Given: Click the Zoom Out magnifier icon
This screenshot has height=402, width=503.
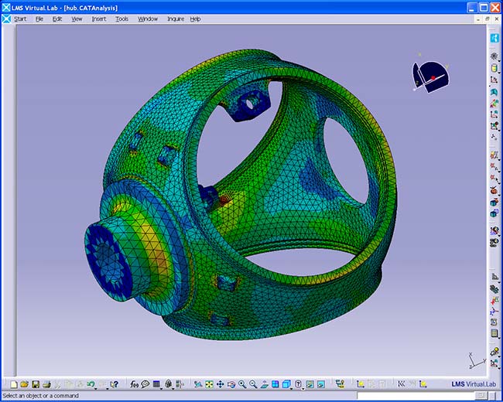Looking at the screenshot, I should click(253, 383).
